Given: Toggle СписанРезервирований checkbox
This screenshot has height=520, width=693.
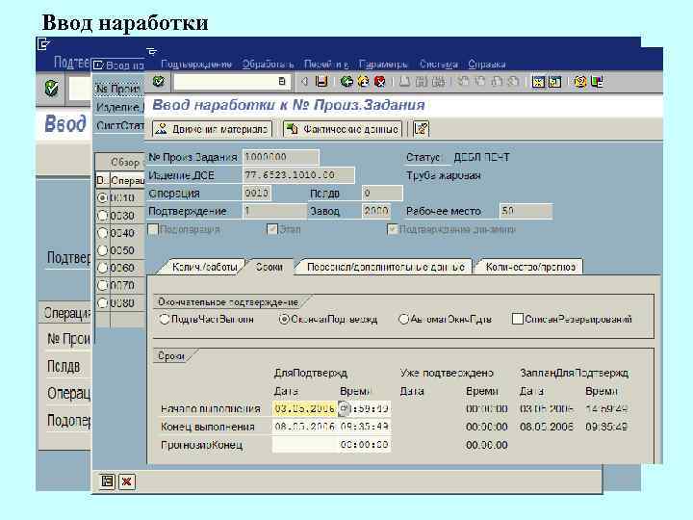Looking at the screenshot, I should (x=517, y=319).
